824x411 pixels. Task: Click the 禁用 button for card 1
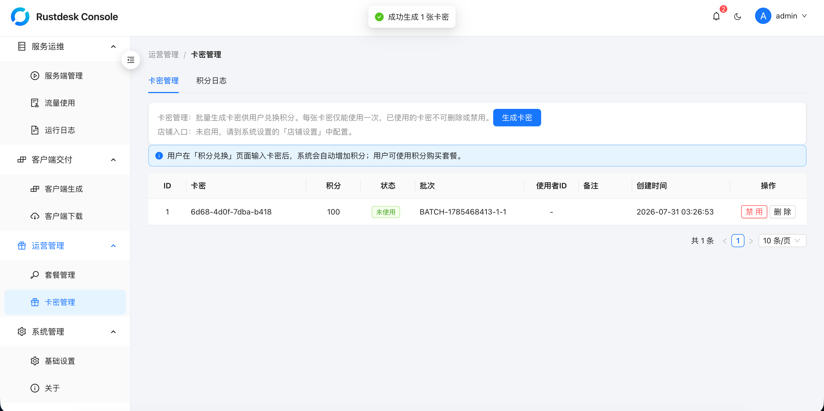coord(754,212)
